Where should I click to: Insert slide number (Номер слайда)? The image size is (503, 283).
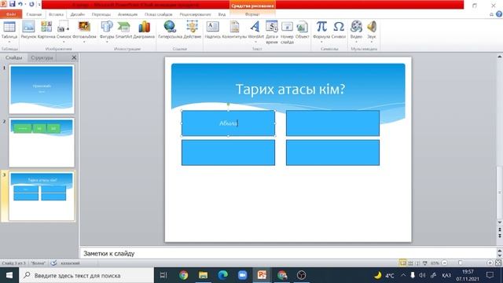pos(287,27)
